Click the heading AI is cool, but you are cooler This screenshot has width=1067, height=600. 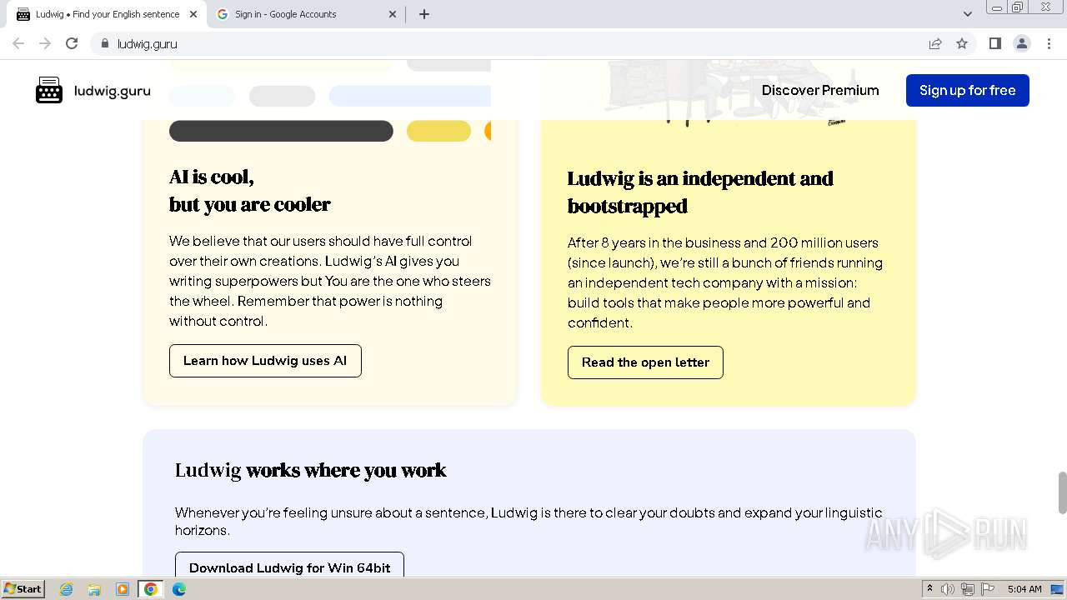(x=249, y=190)
